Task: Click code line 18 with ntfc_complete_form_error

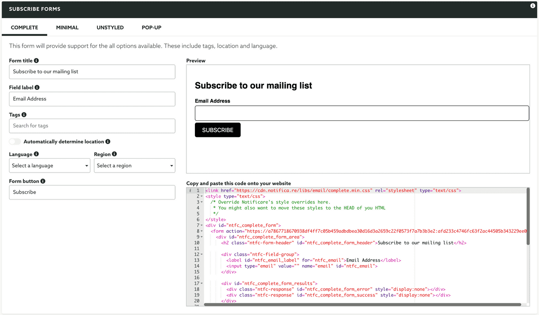Action: click(336, 289)
